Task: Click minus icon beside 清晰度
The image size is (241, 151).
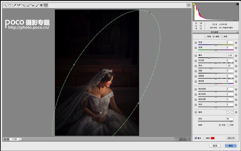Action: coord(196,76)
